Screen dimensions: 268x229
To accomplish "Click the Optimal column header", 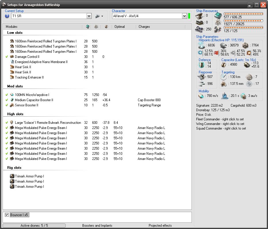I will pyautogui.click(x=120, y=27).
